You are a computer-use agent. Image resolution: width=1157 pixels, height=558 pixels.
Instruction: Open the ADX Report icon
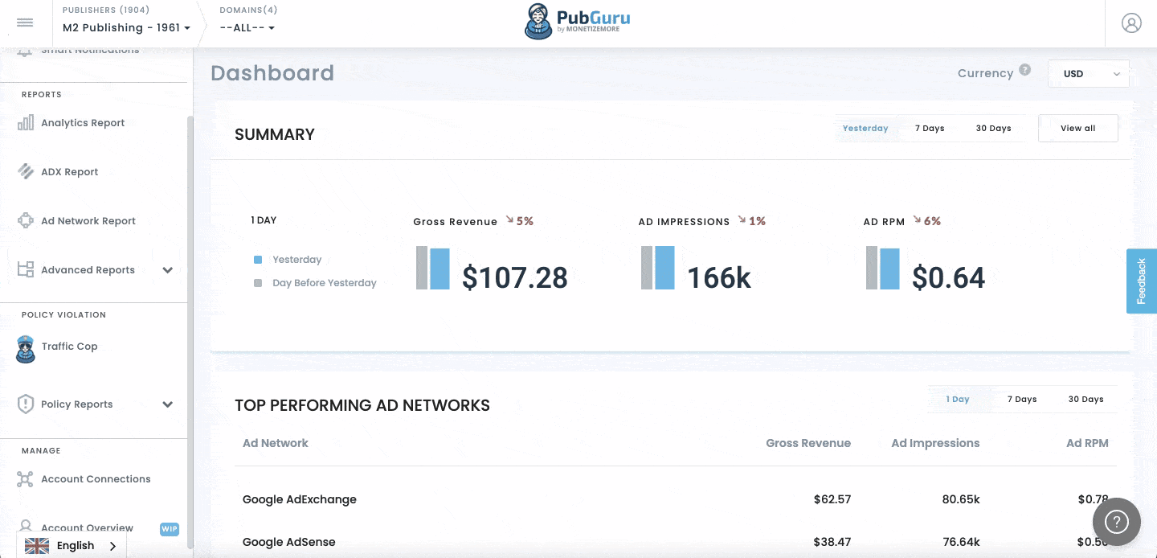[x=24, y=171]
